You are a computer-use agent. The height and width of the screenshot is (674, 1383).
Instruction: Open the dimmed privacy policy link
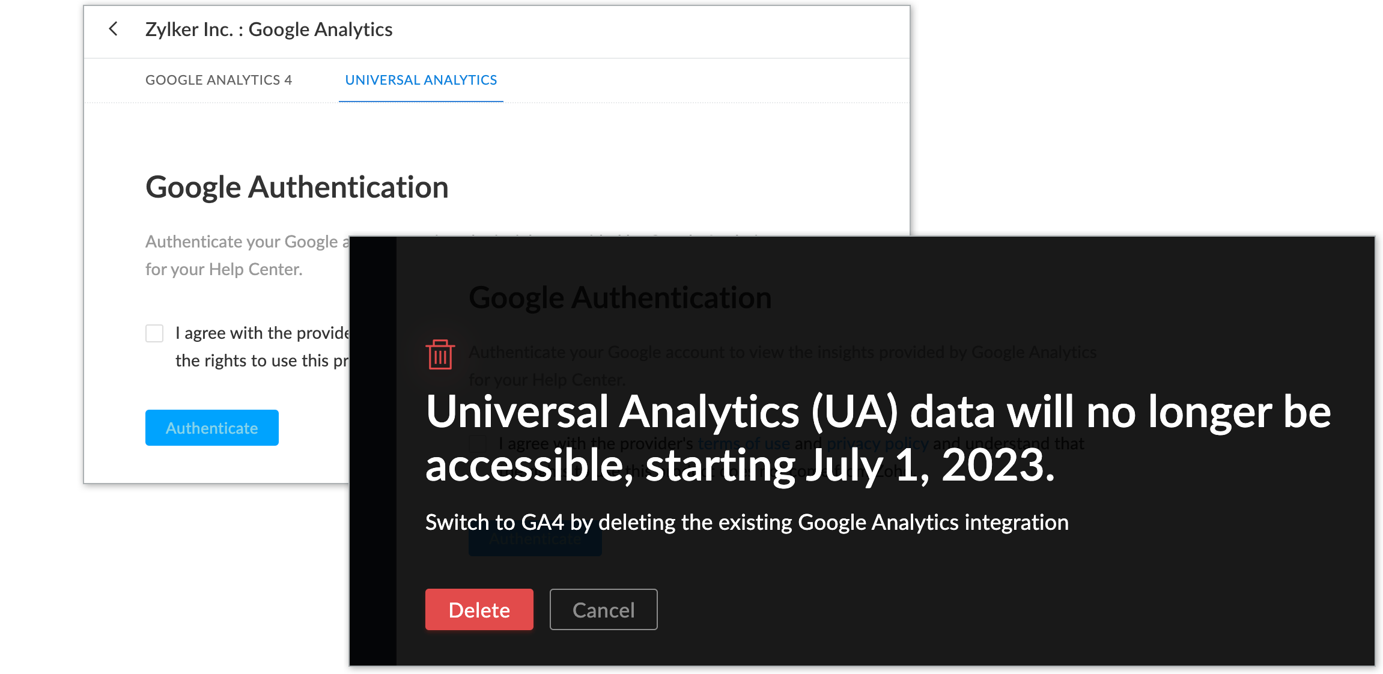pos(877,443)
